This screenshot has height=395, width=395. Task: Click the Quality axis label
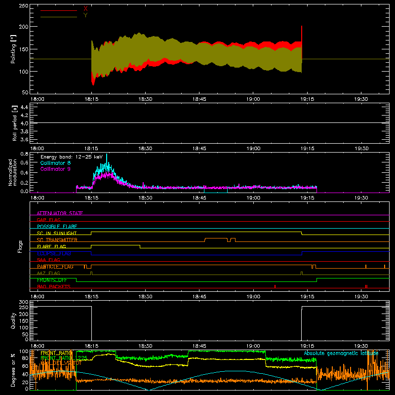13,320
